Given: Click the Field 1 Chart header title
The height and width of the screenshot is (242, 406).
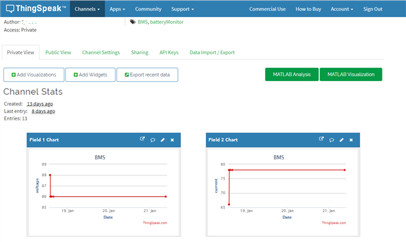Looking at the screenshot, I should (x=44, y=140).
